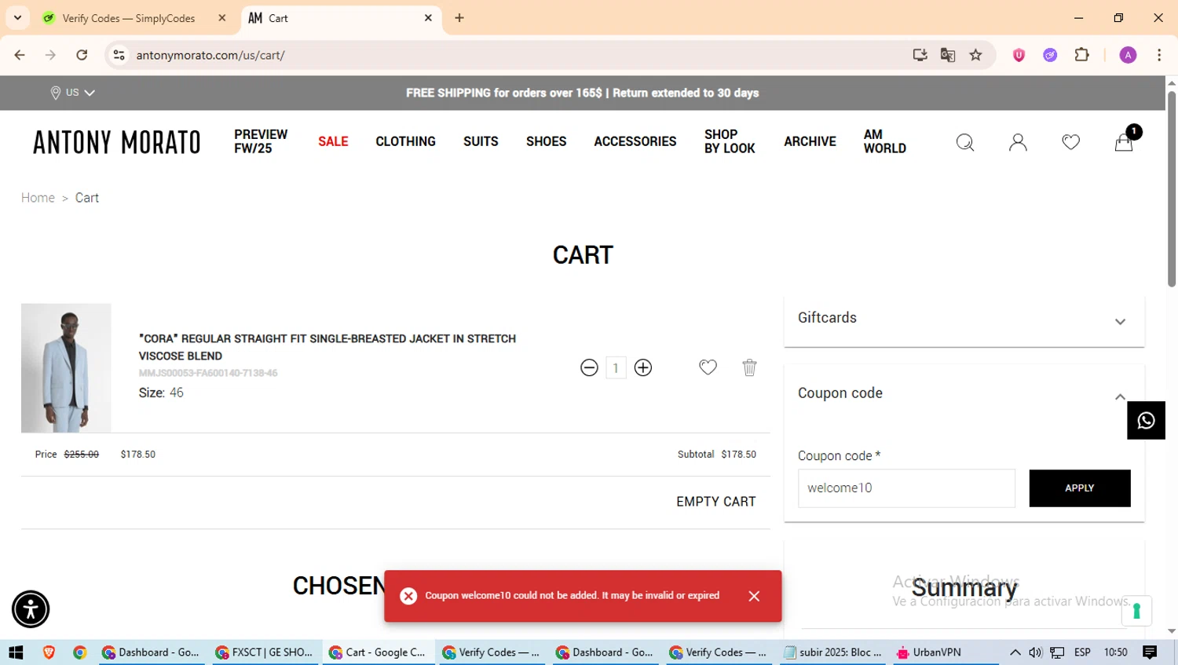Open the CLOTHING menu

405,141
